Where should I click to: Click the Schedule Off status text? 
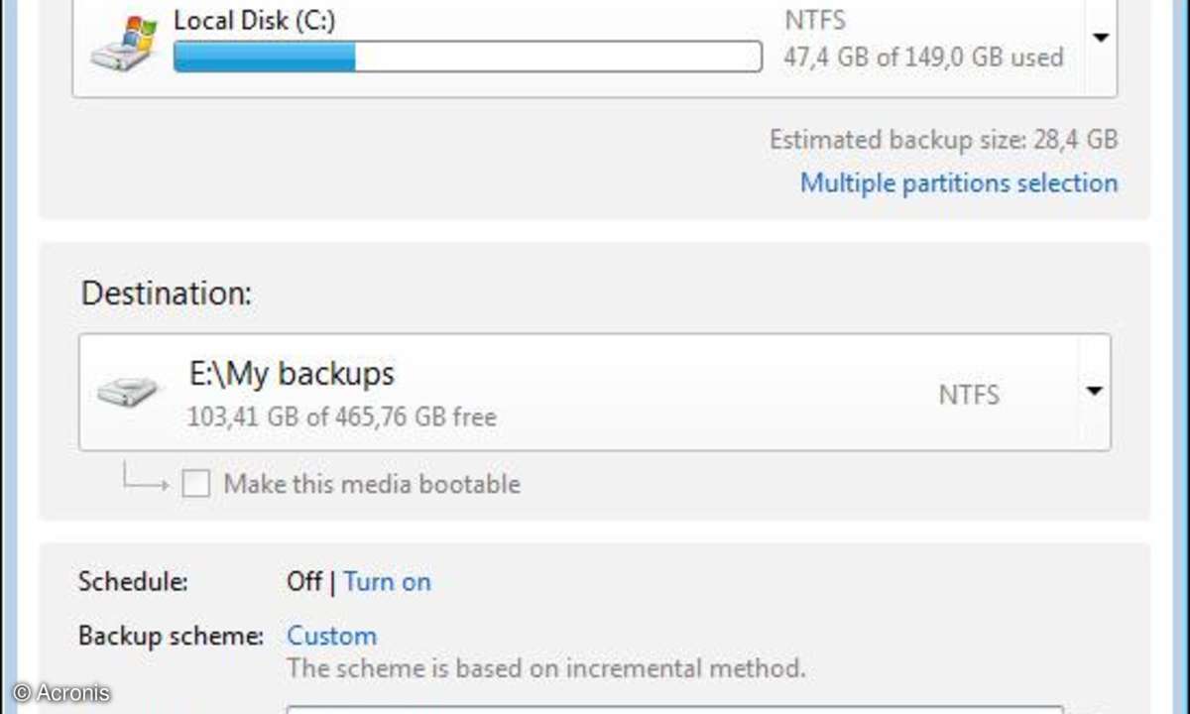click(x=303, y=581)
